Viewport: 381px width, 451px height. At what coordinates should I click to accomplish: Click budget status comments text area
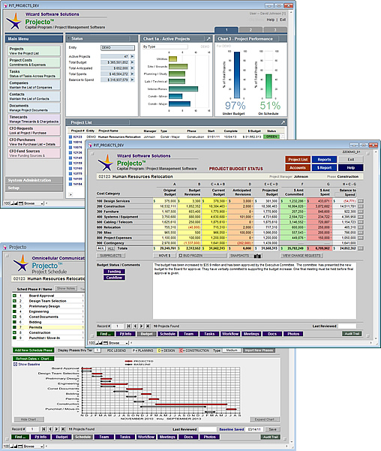pyautogui.click(x=254, y=290)
